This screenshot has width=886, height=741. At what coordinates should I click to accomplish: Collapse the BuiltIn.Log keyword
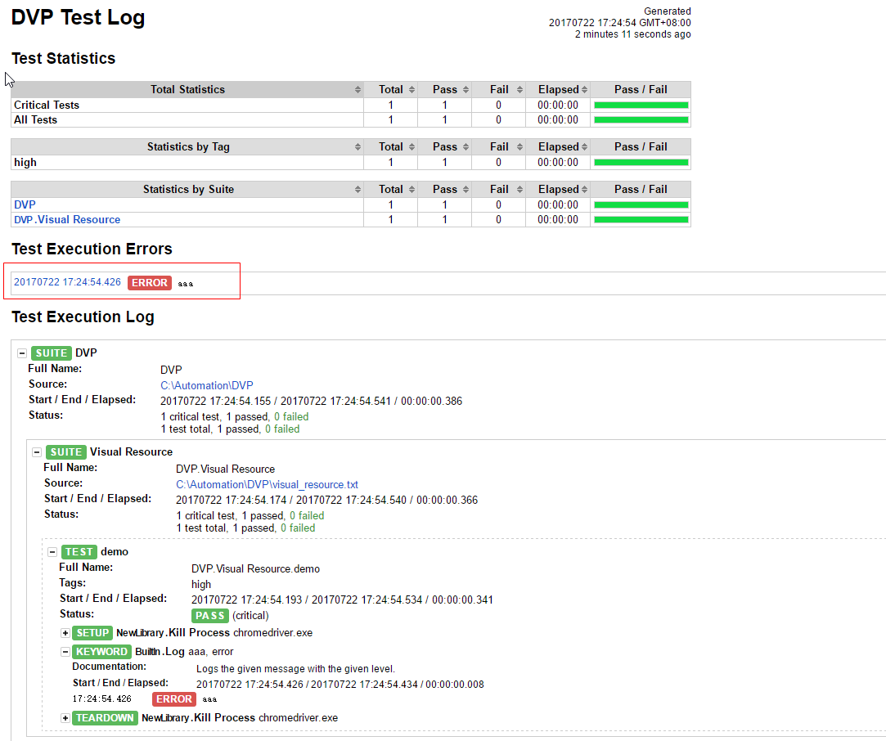pyautogui.click(x=65, y=652)
